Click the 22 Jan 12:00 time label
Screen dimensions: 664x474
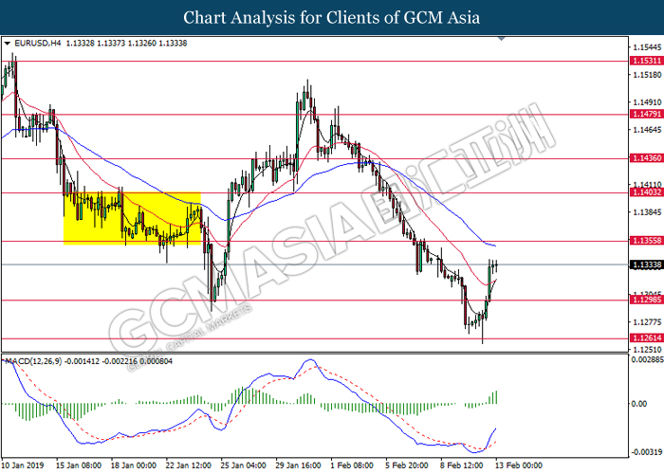pos(189,465)
